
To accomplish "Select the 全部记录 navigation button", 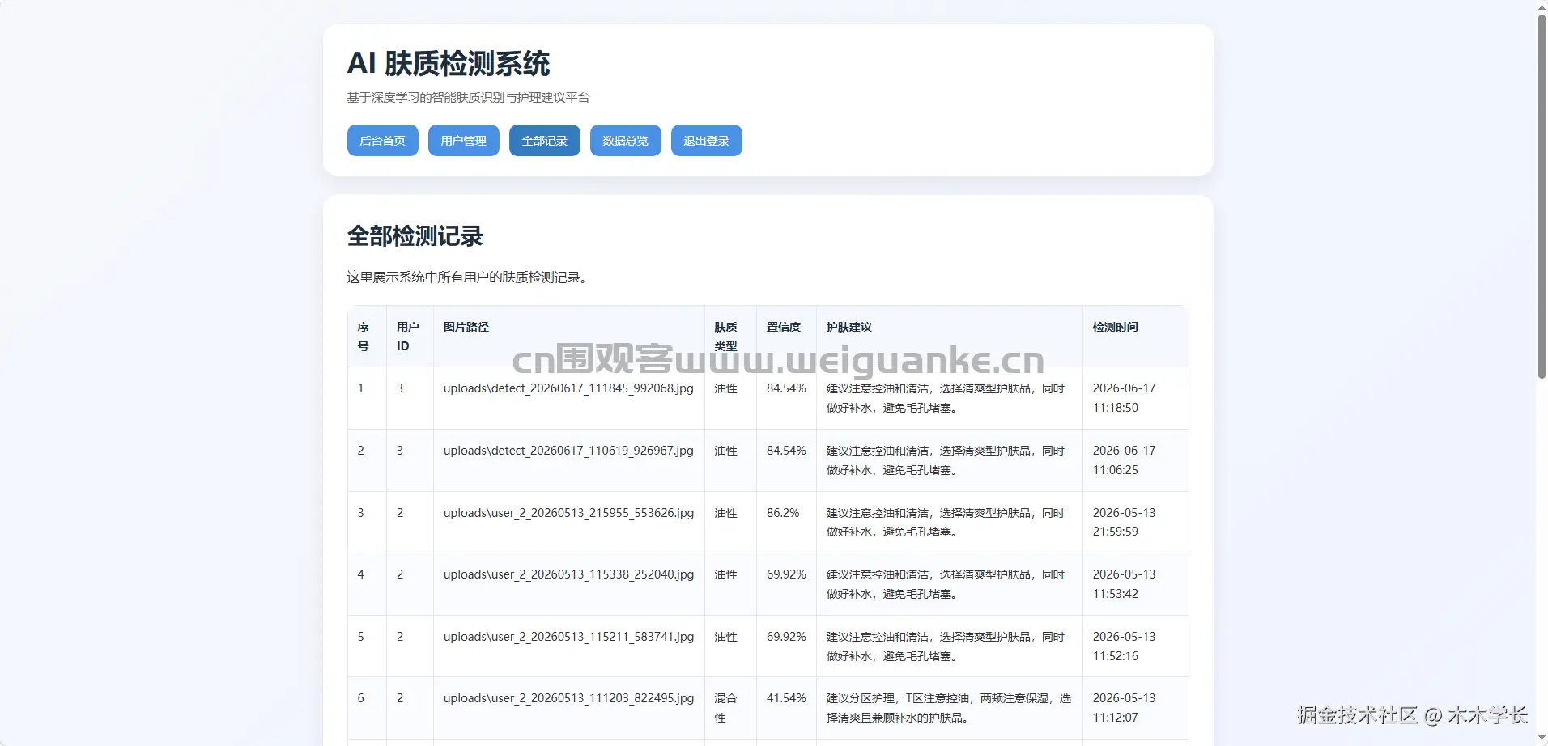I will 544,141.
